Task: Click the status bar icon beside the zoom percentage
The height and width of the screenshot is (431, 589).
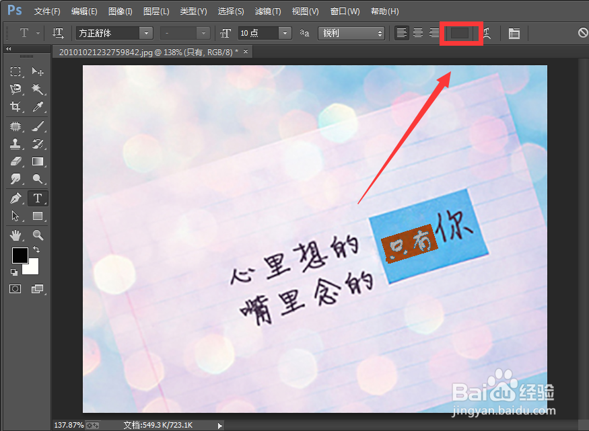Action: tap(92, 426)
